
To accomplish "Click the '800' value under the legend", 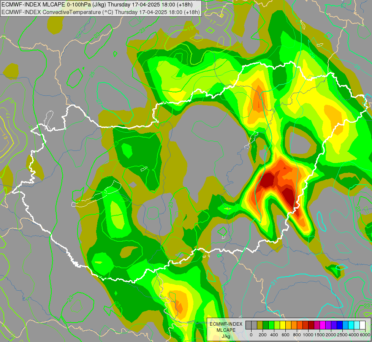I will (297, 335).
